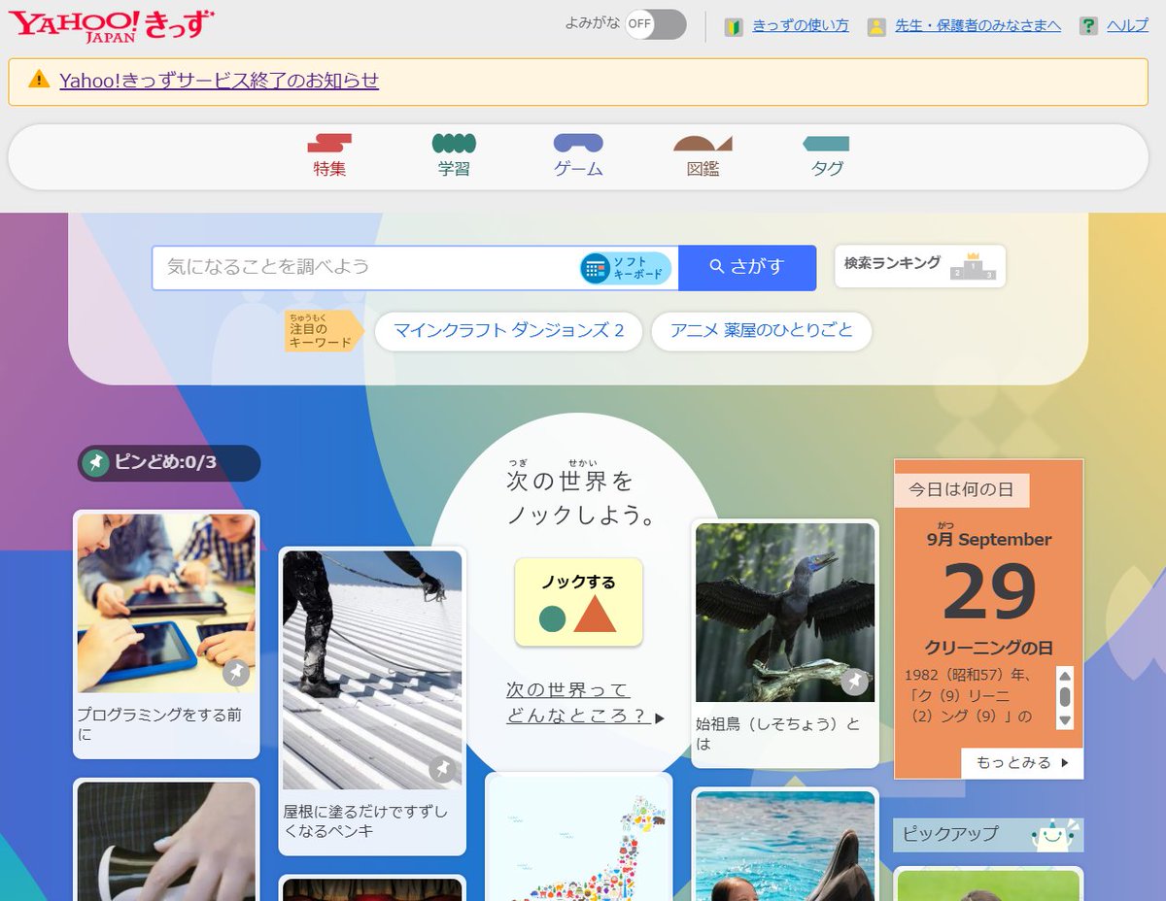Click the もっとみる button

pos(1022,763)
